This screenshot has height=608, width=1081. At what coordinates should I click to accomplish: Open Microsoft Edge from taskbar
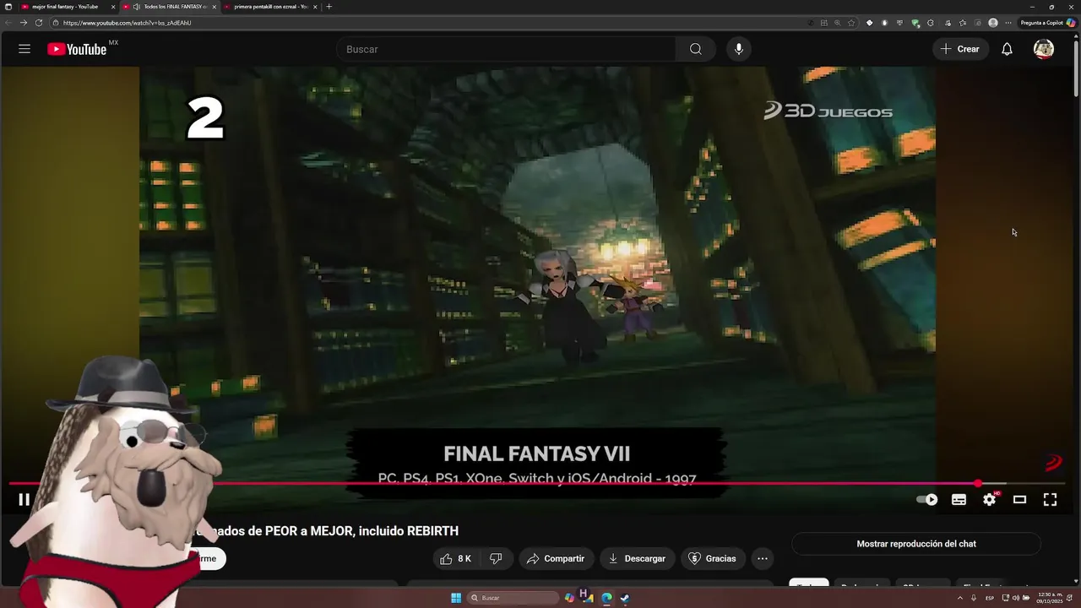[x=606, y=598]
